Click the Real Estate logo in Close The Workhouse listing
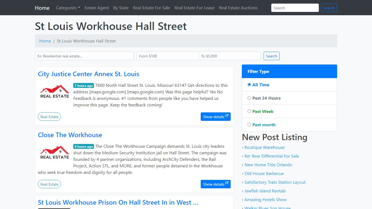The width and height of the screenshot is (372, 209). (x=54, y=152)
